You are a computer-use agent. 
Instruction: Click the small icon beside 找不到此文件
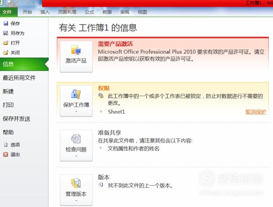click(x=101, y=185)
